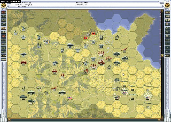This screenshot has height=122, width=171.
Task: Select the northernmost German flag hex
Action: [x=93, y=34]
